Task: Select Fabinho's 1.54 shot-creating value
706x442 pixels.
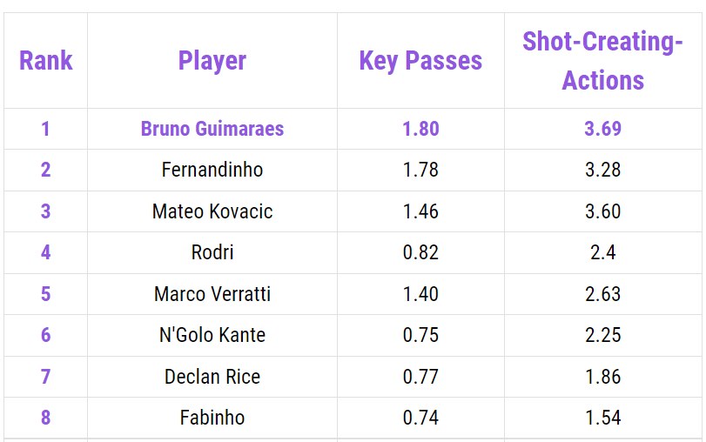Action: pos(602,418)
